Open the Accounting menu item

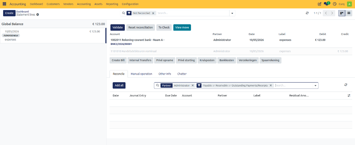pos(84,4)
